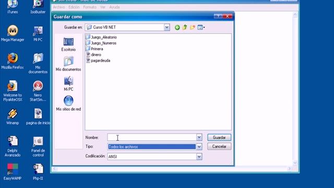Open Mi PC desktop icon
This screenshot has width=334, height=188.
click(x=38, y=33)
